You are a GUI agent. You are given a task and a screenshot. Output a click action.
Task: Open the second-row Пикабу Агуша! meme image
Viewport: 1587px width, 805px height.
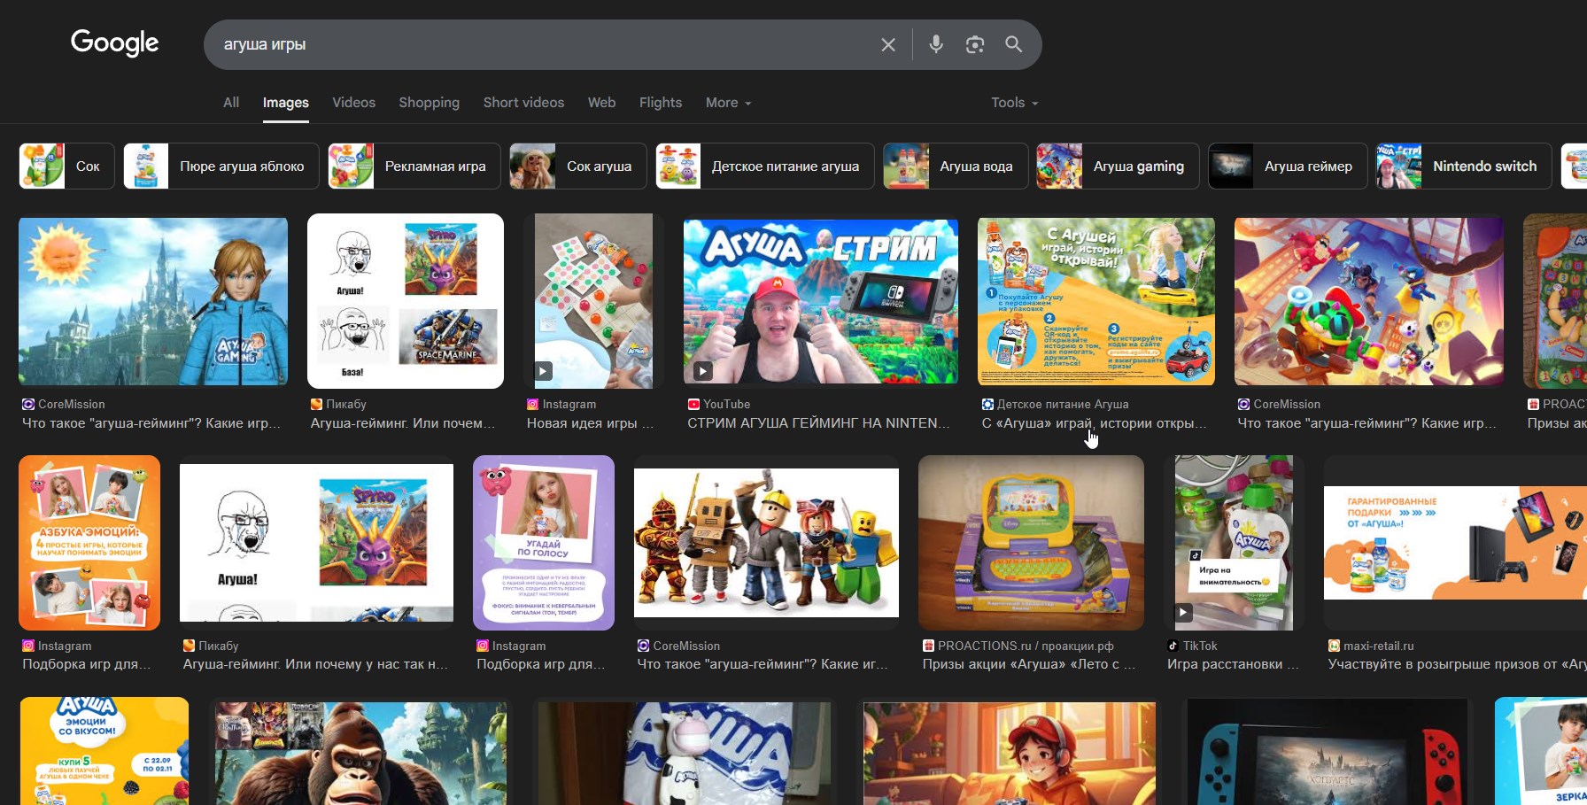tap(316, 543)
